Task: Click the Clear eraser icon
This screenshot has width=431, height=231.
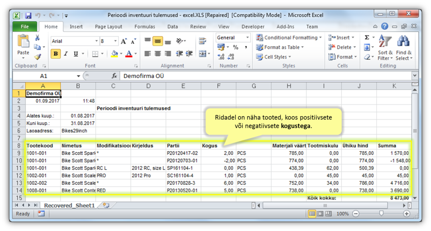Action: click(x=367, y=57)
